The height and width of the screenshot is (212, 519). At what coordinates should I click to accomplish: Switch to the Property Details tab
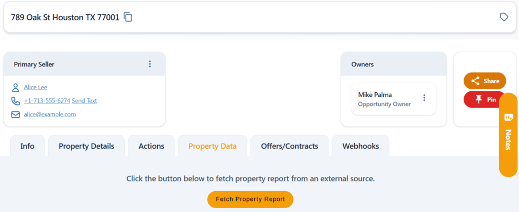pyautogui.click(x=86, y=146)
